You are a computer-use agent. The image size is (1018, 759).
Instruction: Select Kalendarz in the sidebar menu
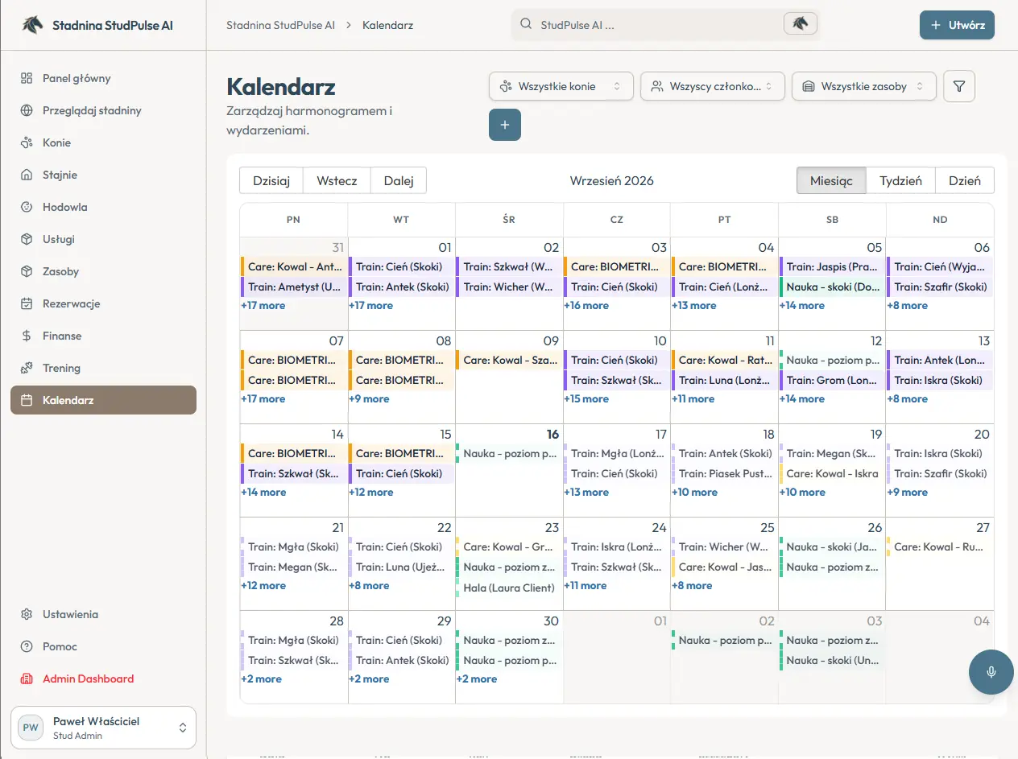click(103, 400)
